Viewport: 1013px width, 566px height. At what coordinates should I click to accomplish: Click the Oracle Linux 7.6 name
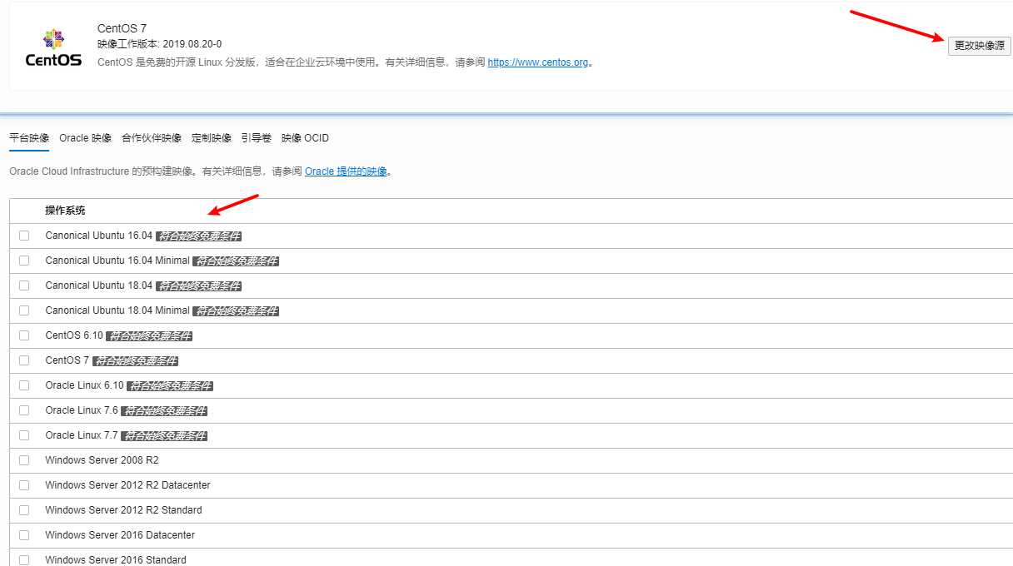click(82, 410)
